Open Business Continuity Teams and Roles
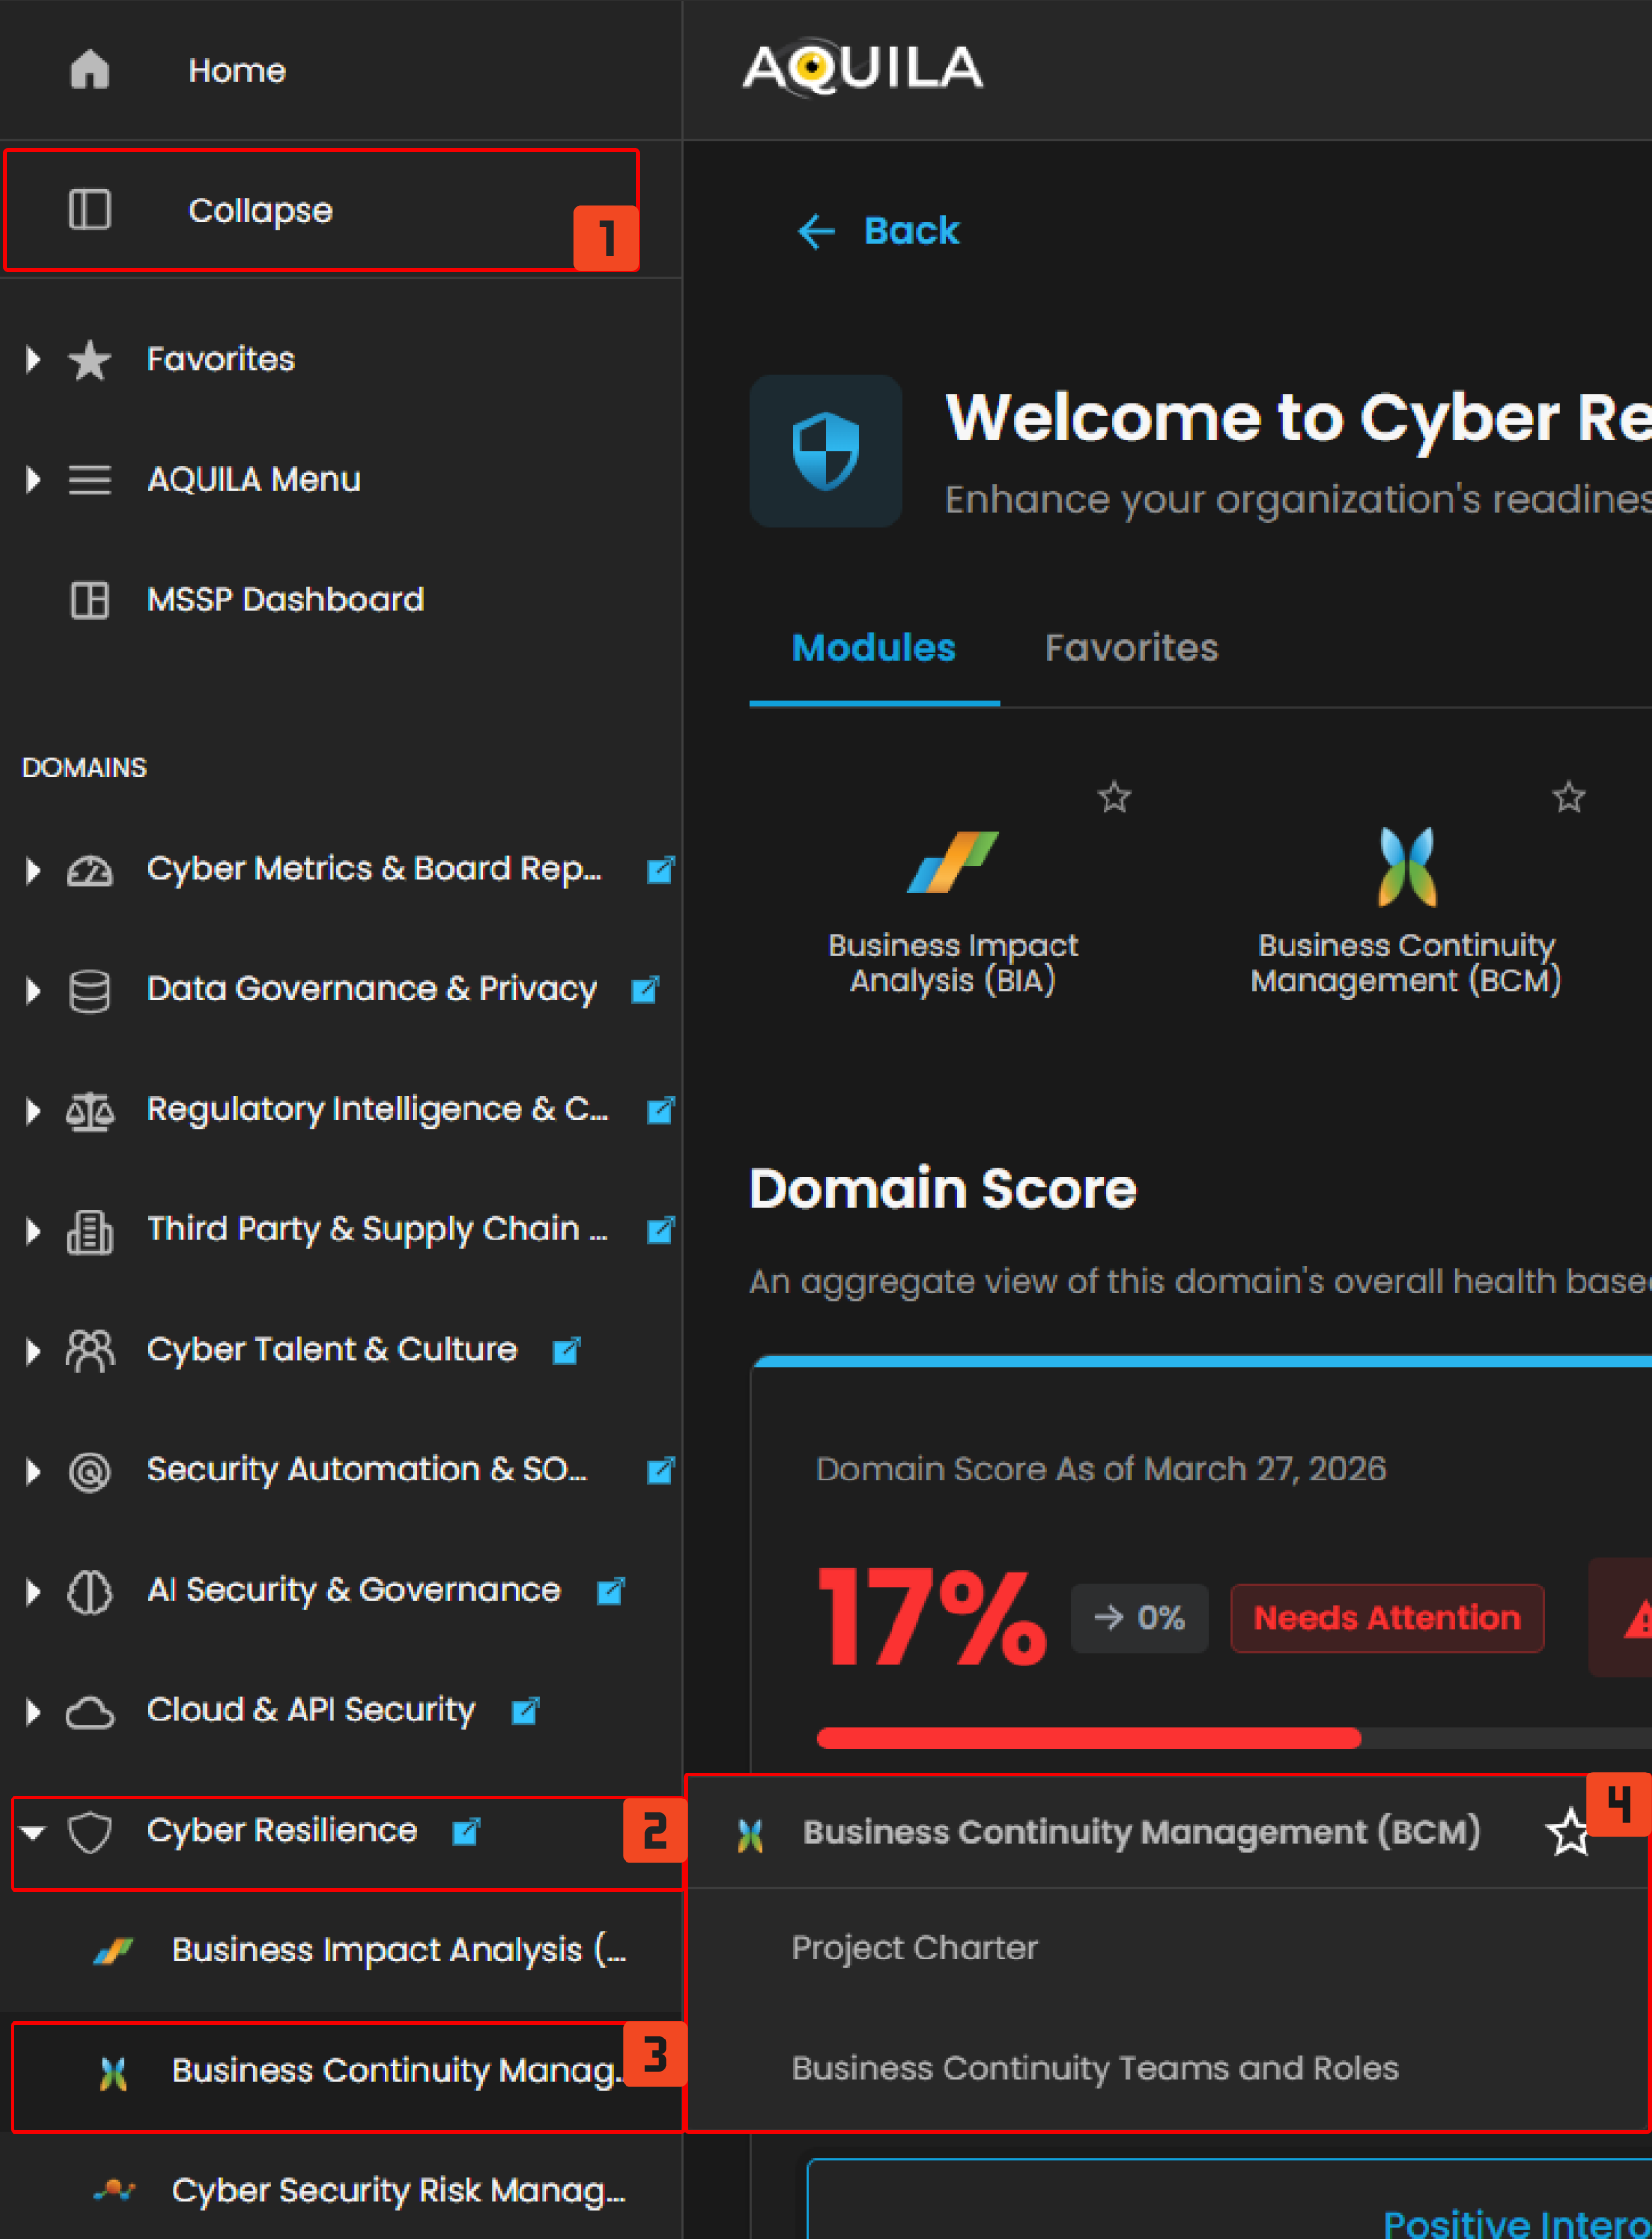Screen dimensions: 1652x2239 (1095, 2068)
